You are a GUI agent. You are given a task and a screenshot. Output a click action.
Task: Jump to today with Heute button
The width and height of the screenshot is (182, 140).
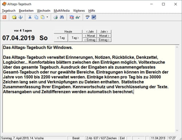pos(68,32)
